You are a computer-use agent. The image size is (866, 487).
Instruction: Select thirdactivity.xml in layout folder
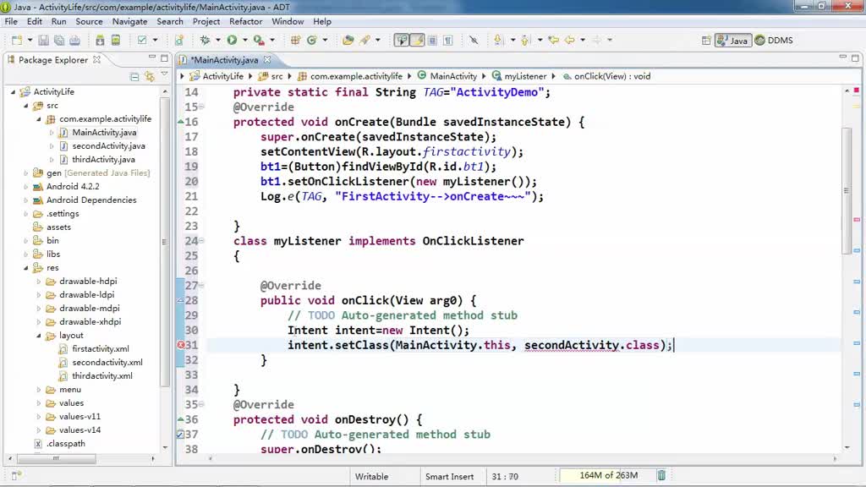click(x=102, y=376)
